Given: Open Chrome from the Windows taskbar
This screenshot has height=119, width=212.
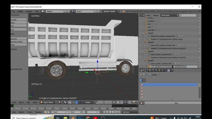Looking at the screenshot, I should pos(88,118).
